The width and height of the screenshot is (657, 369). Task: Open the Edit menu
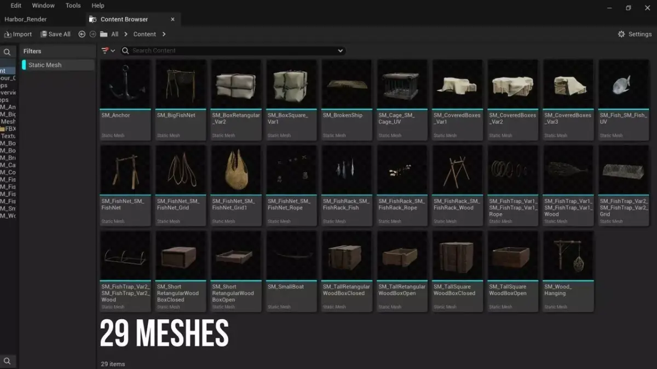[x=16, y=5]
